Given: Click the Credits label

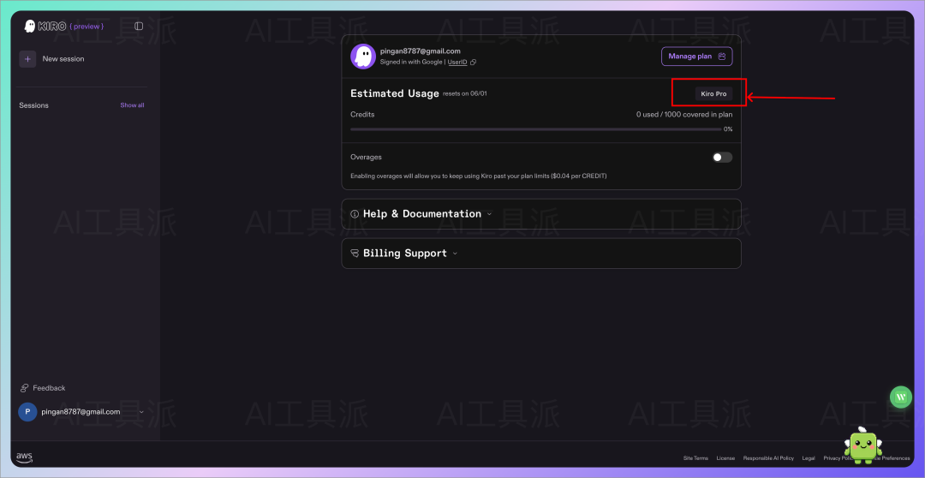Looking at the screenshot, I should click(362, 115).
